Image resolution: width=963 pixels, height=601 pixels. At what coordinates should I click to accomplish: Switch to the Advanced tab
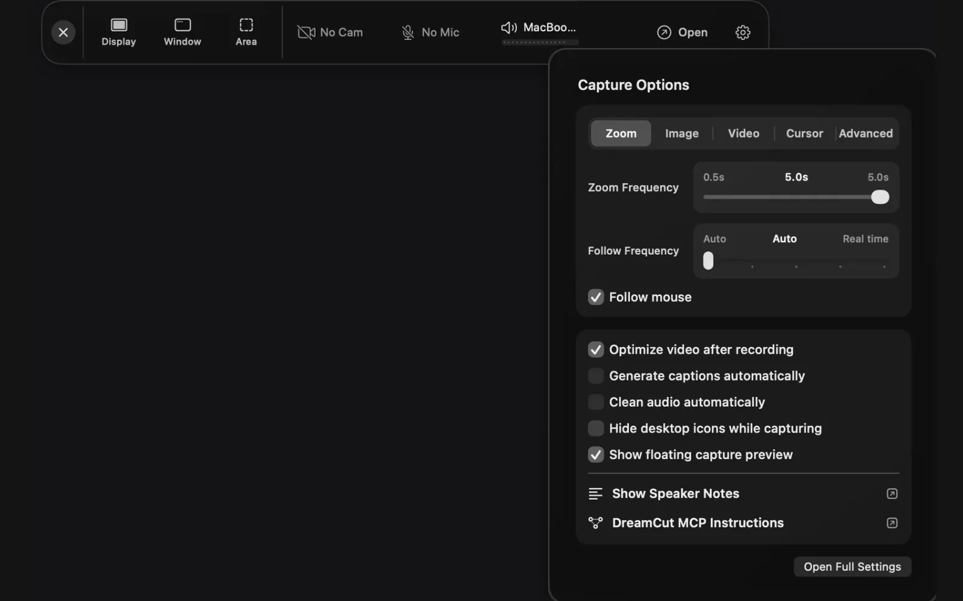(x=865, y=133)
